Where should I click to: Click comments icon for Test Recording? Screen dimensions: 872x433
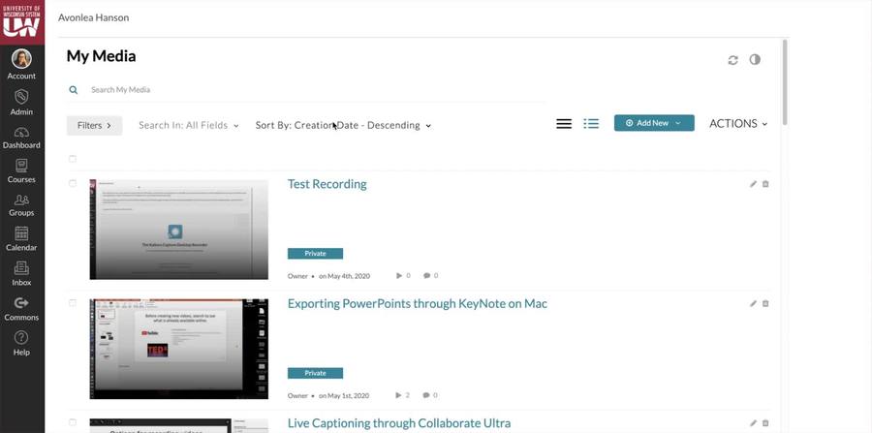pos(426,275)
